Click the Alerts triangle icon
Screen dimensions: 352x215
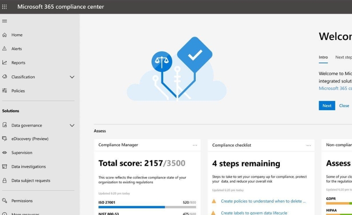[4, 49]
